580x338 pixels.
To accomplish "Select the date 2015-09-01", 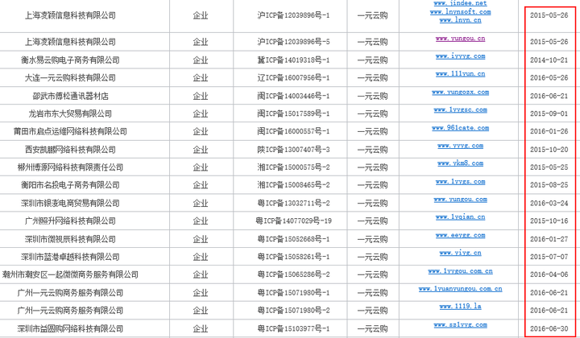I will 549,113.
